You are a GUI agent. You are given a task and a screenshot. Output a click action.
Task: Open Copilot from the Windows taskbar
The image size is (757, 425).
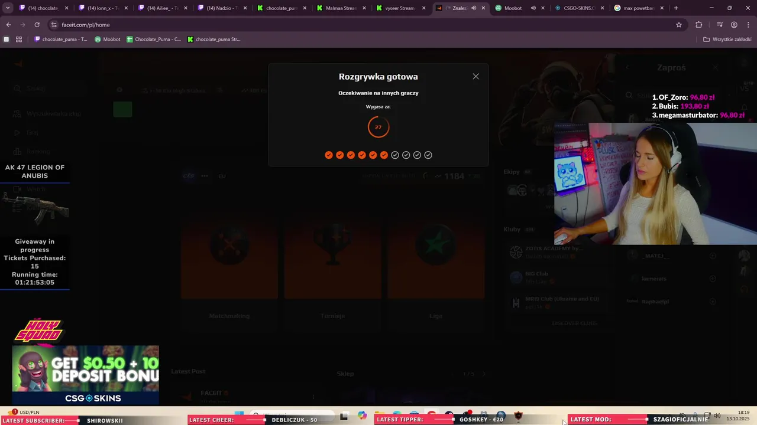[x=362, y=416]
